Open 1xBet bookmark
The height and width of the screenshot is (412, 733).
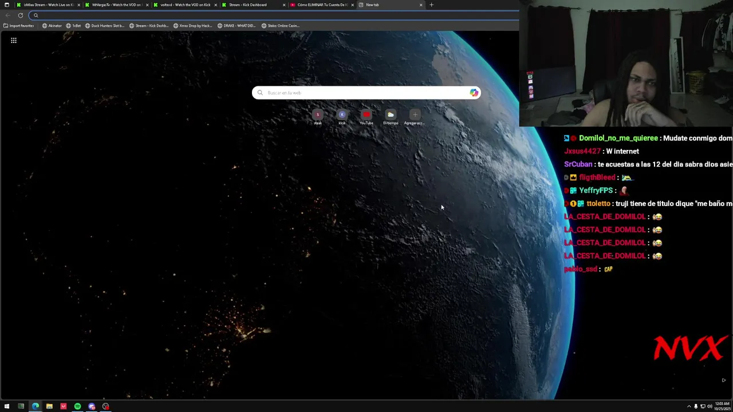[x=73, y=26]
